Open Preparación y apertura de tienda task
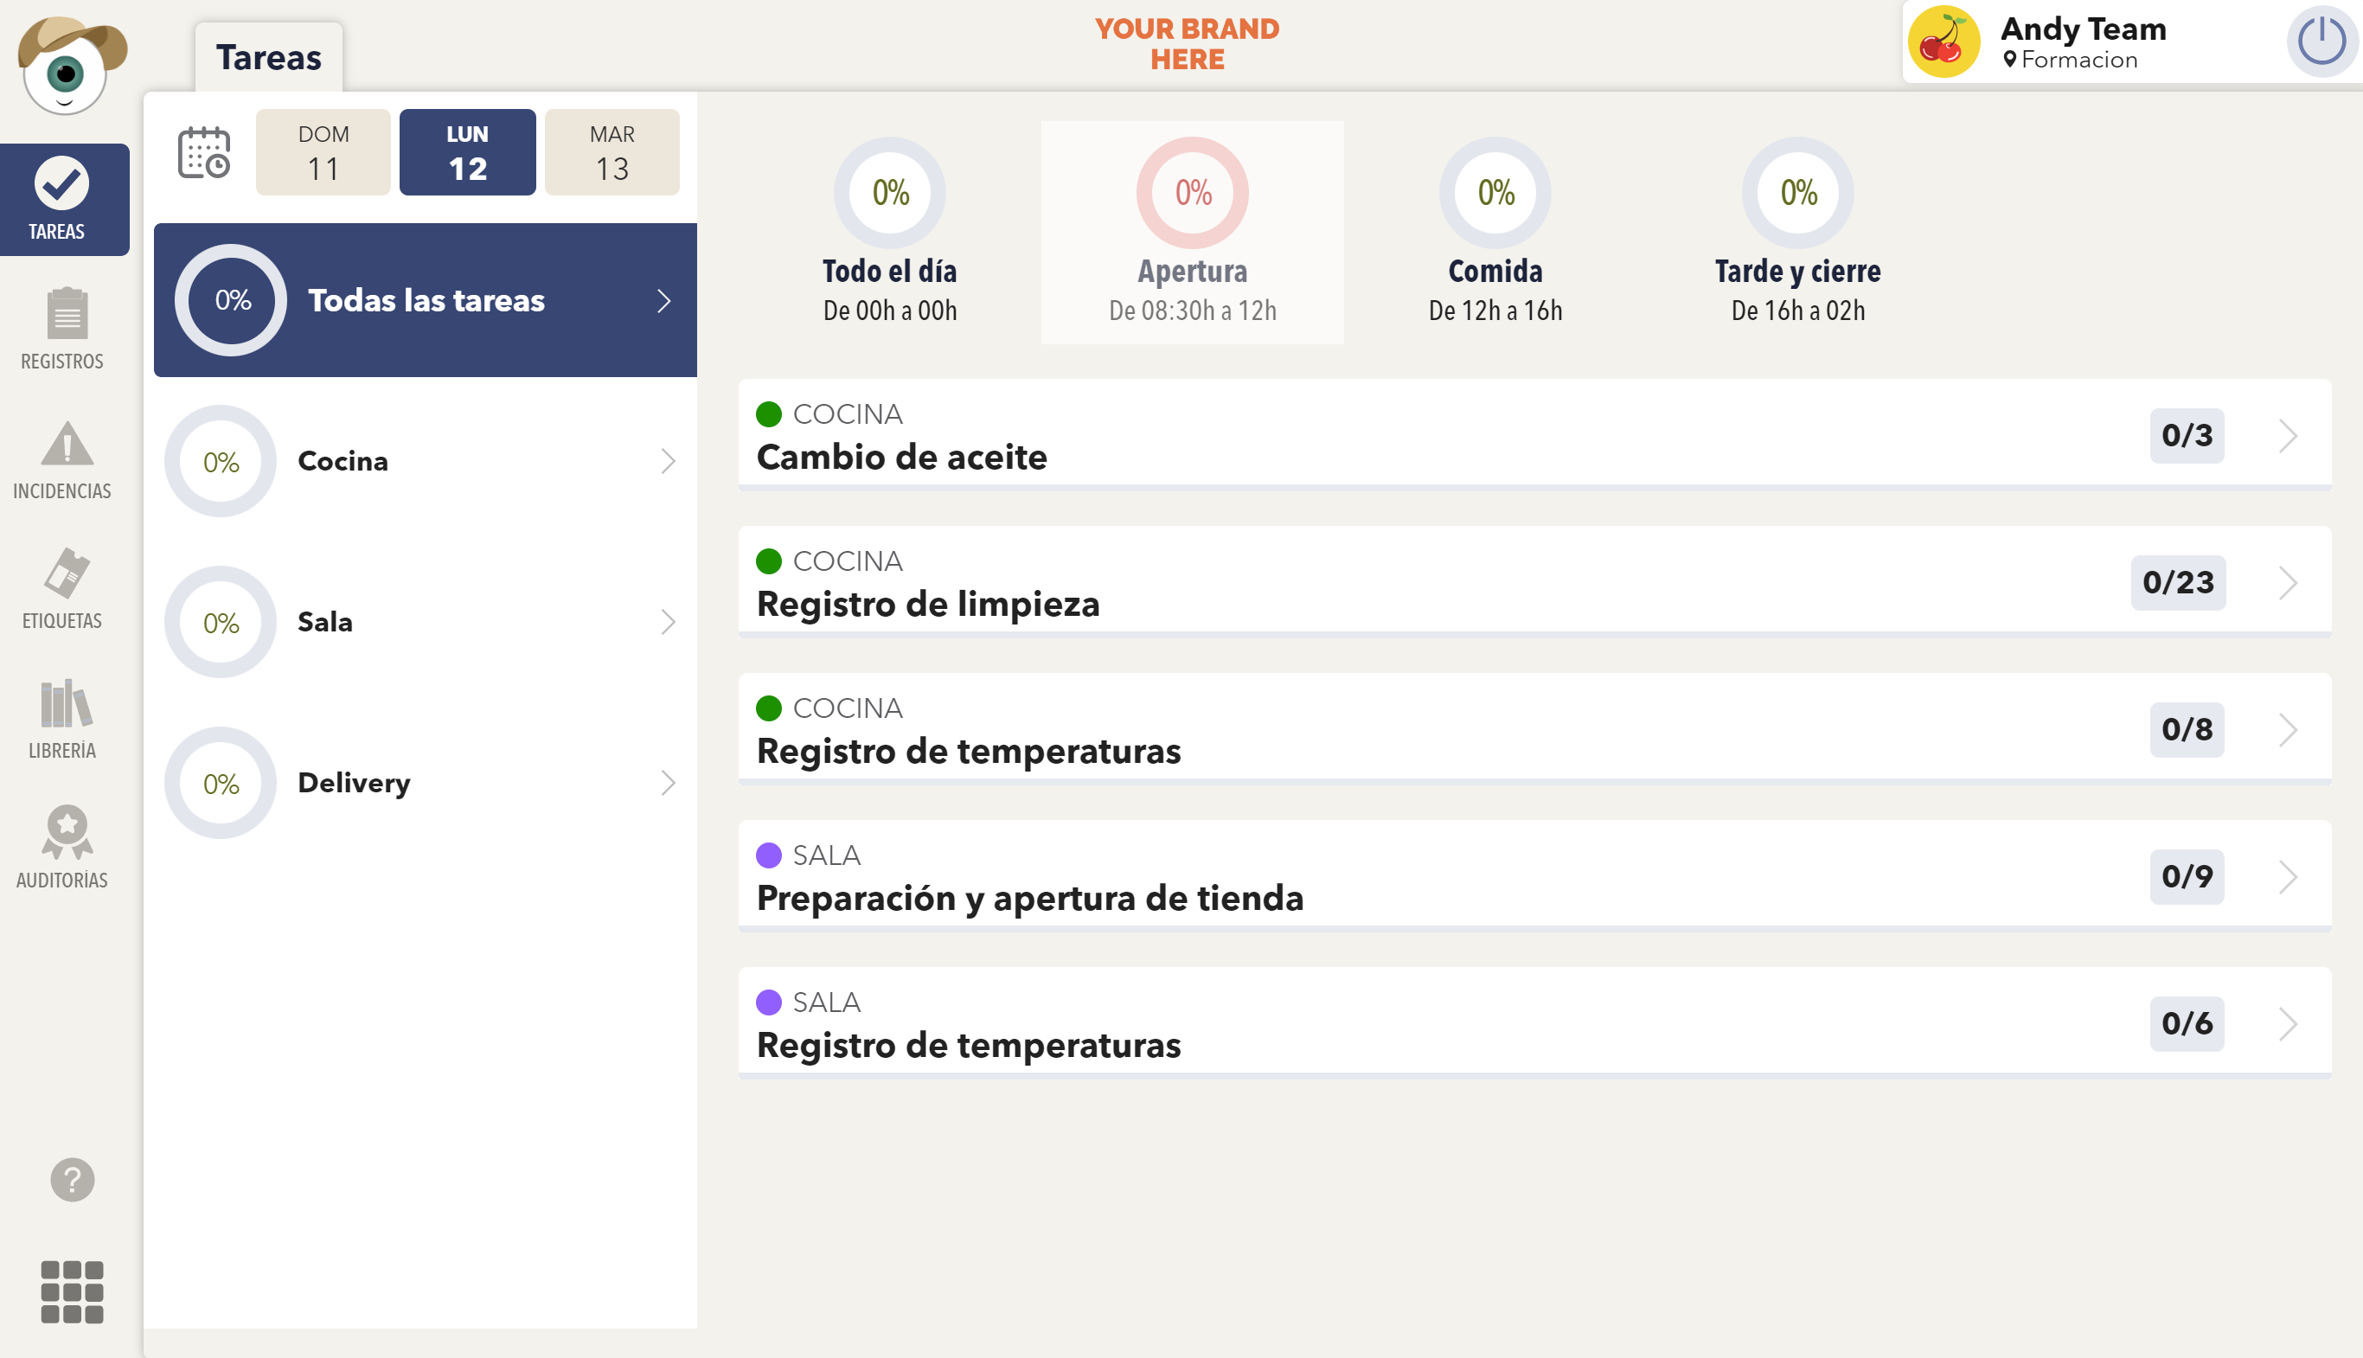This screenshot has height=1358, width=2363. coord(1029,897)
